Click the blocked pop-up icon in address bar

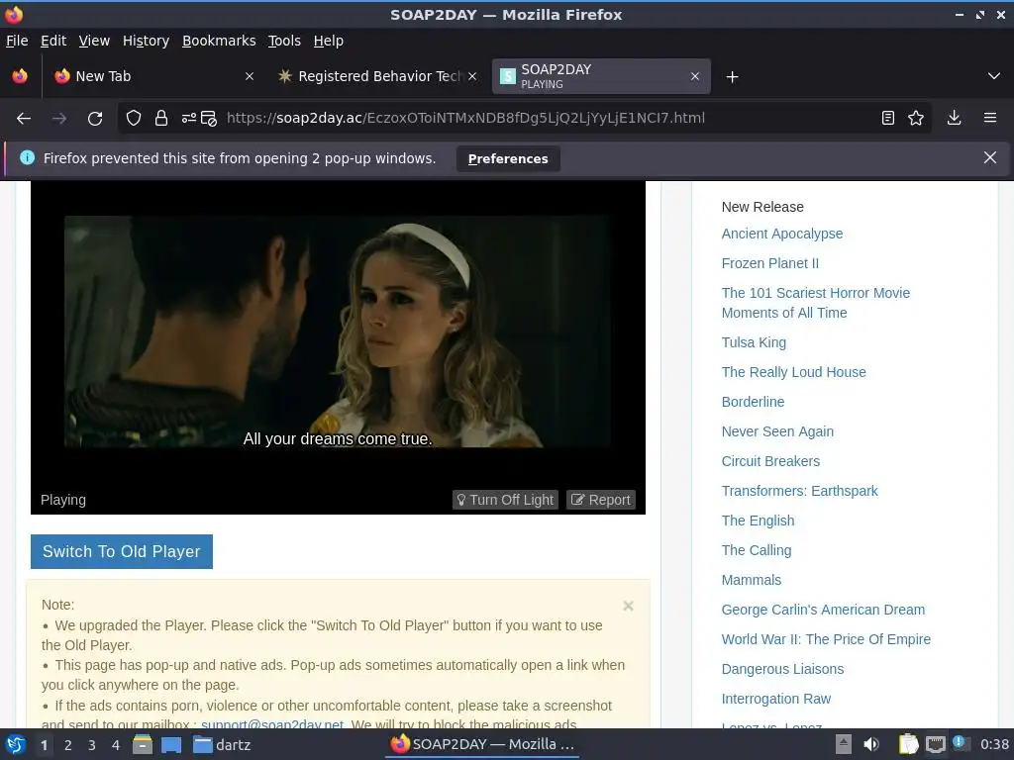208,119
